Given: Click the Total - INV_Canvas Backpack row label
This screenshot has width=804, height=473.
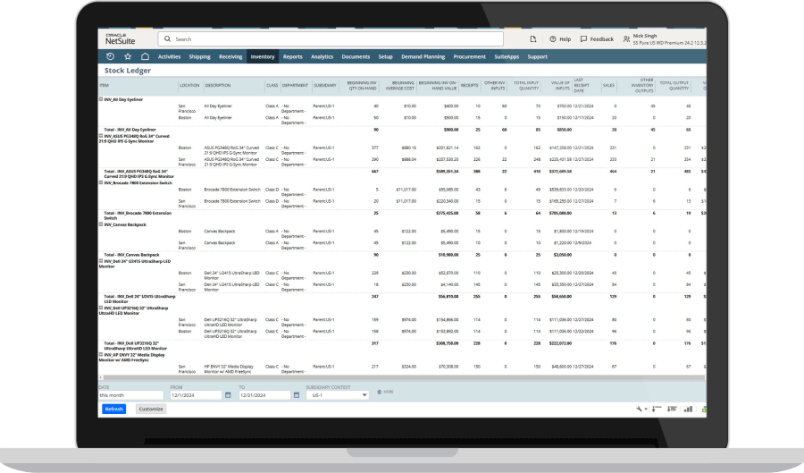Looking at the screenshot, I should point(132,255).
